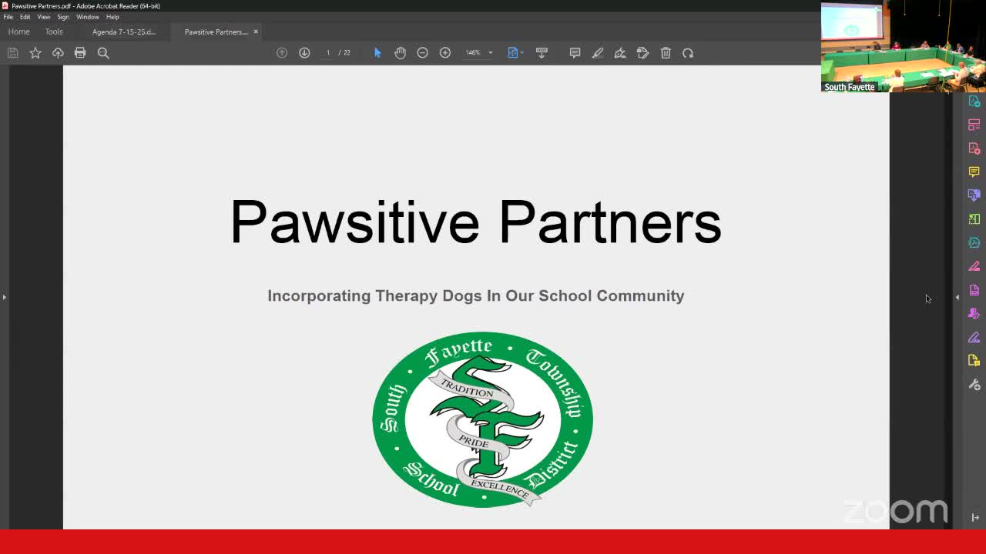The width and height of the screenshot is (986, 554).
Task: Collapse the right tools pane arrow
Action: [957, 297]
